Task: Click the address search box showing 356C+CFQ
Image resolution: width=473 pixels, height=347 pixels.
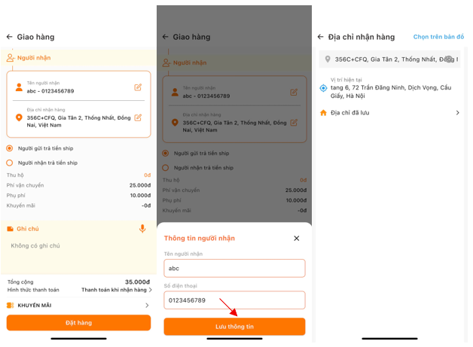Action: [386, 59]
